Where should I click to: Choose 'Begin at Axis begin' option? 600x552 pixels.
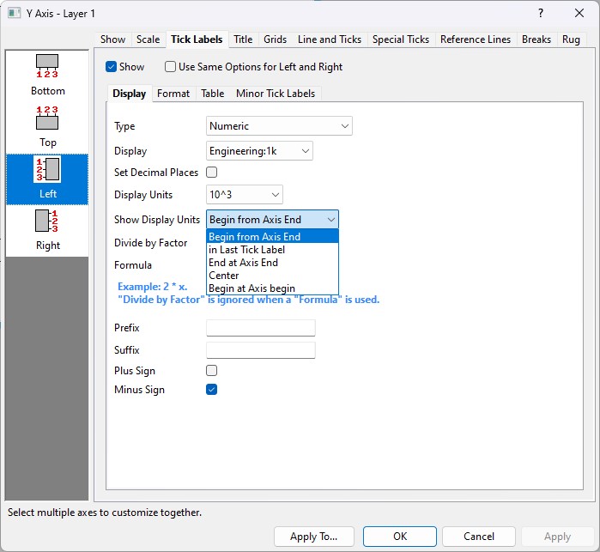(272, 288)
